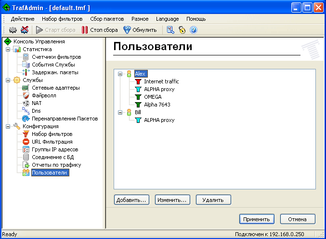Click the Отмена button
326x239 pixels.
(x=298, y=219)
